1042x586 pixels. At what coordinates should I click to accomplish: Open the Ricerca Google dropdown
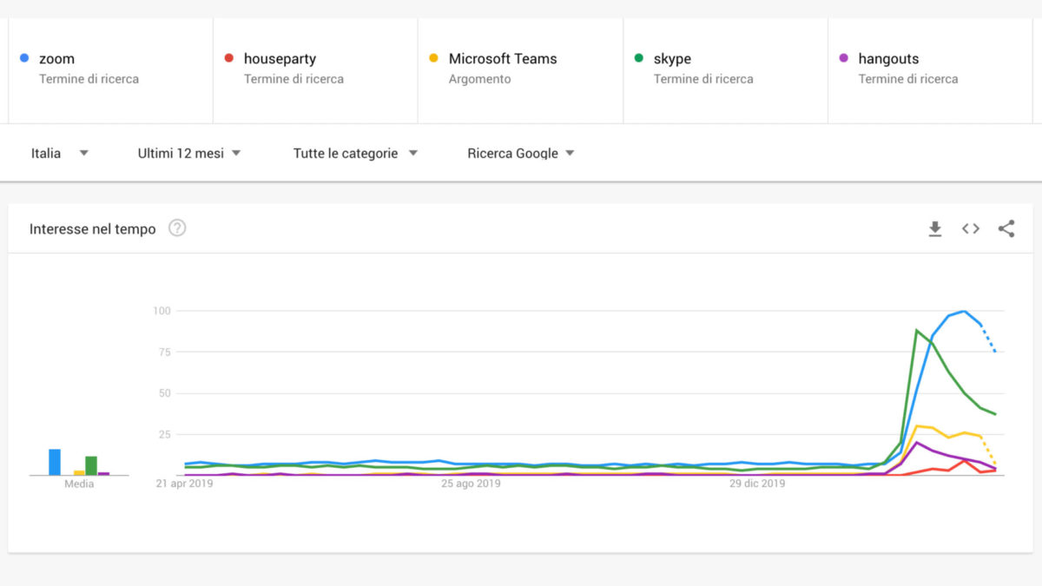point(521,153)
